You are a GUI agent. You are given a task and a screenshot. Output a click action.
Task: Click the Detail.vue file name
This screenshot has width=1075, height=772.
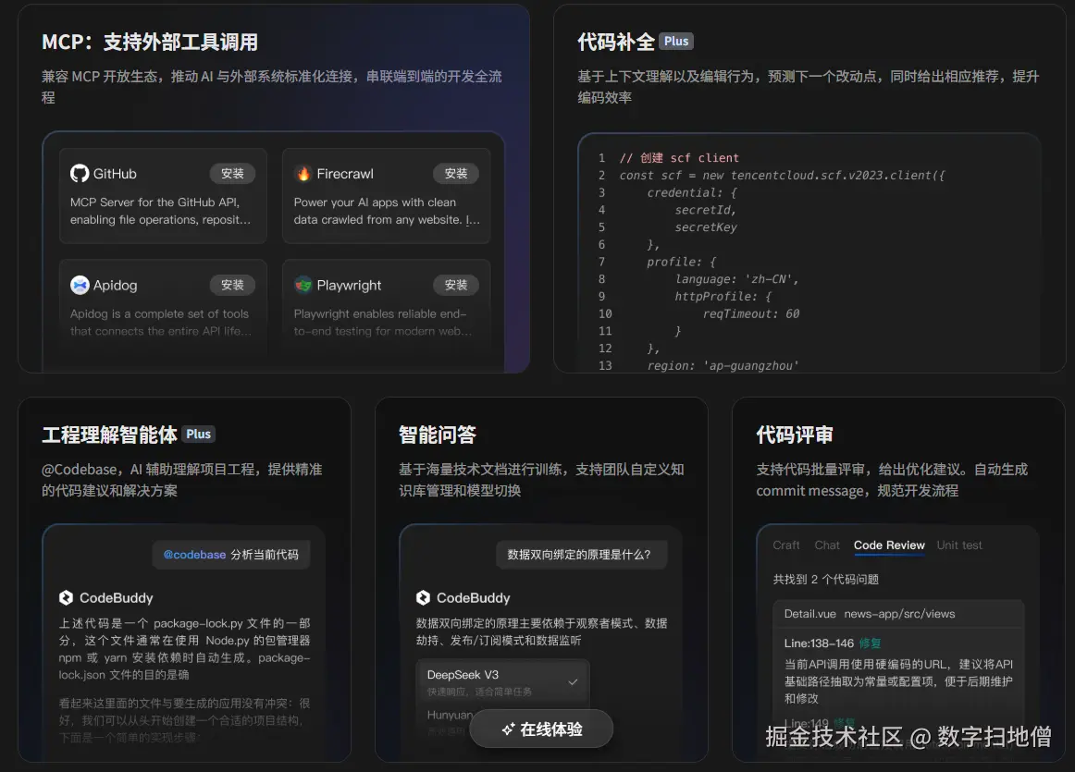809,614
